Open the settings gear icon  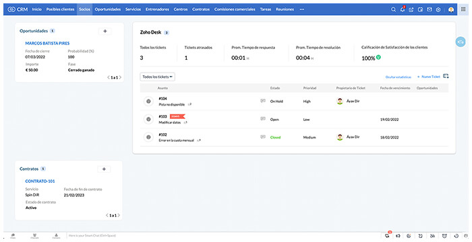pos(438,9)
